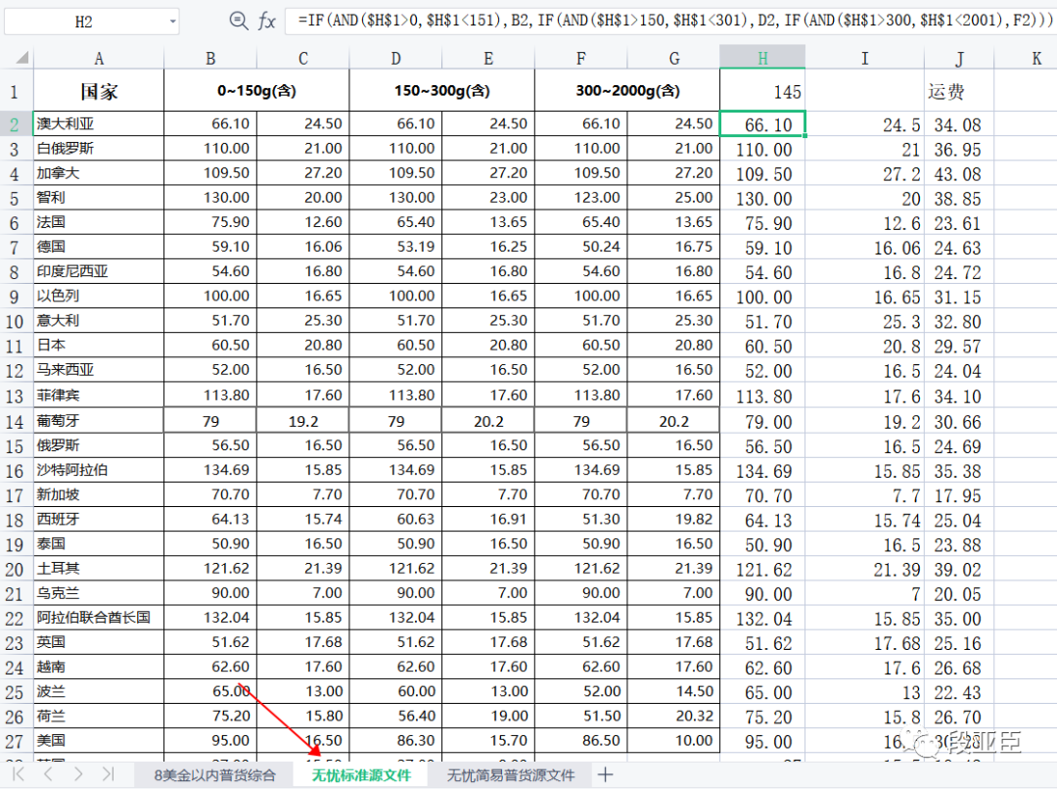Add a new sheet with plus button
The height and width of the screenshot is (789, 1057).
(x=605, y=775)
